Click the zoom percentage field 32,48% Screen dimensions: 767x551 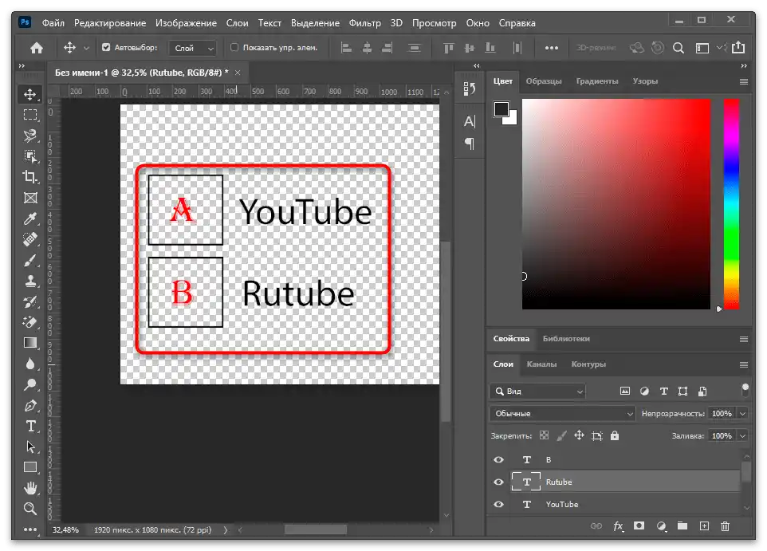(65, 530)
